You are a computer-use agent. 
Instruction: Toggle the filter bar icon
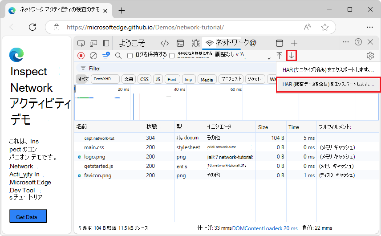pyautogui.click(x=106, y=55)
